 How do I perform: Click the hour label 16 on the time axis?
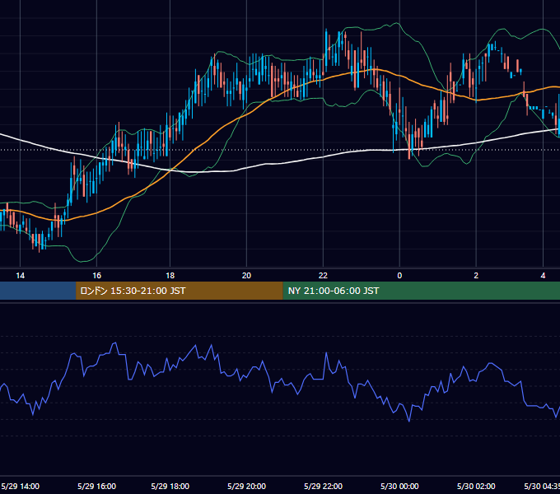click(x=97, y=276)
